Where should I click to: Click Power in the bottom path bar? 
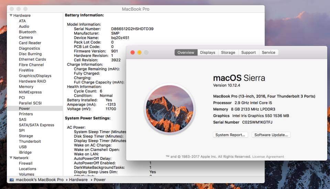click(x=100, y=180)
